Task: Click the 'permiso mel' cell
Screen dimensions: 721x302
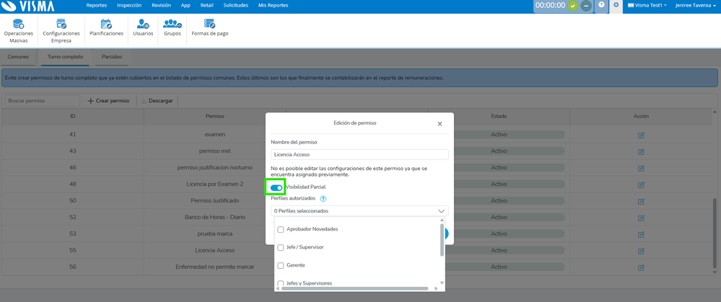Action: 215,151
